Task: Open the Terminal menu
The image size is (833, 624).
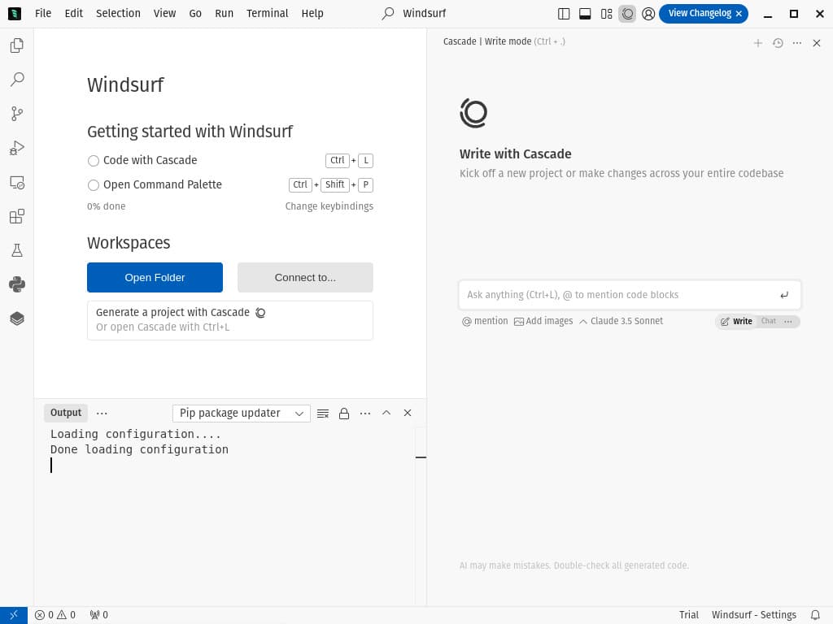Action: pyautogui.click(x=267, y=13)
